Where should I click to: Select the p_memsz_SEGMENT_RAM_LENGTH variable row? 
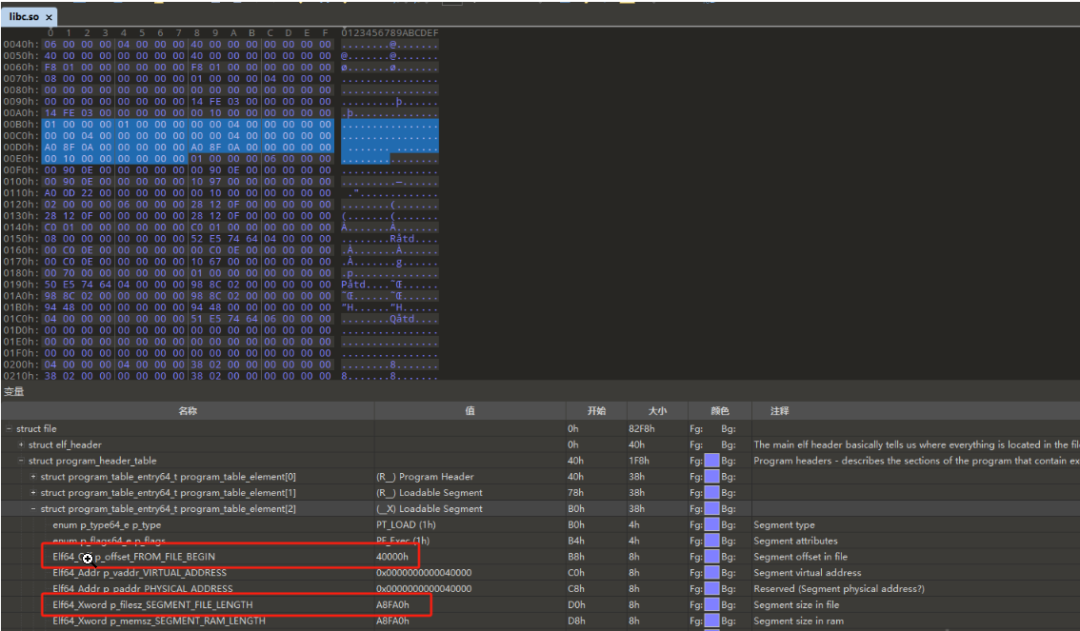[540, 621]
